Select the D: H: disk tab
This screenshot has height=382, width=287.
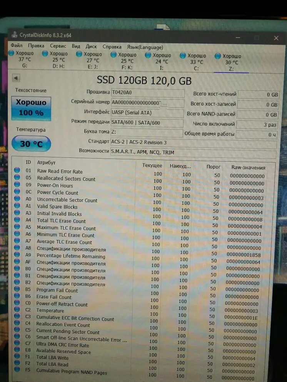point(55,60)
